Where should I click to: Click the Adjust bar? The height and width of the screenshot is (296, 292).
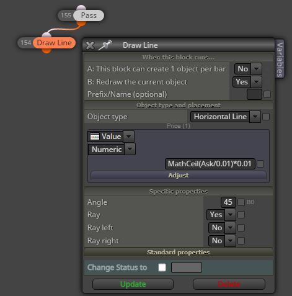point(179,176)
